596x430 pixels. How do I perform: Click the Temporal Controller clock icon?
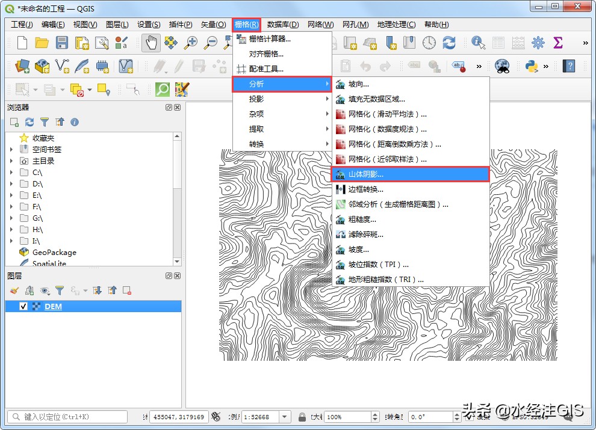coord(429,43)
